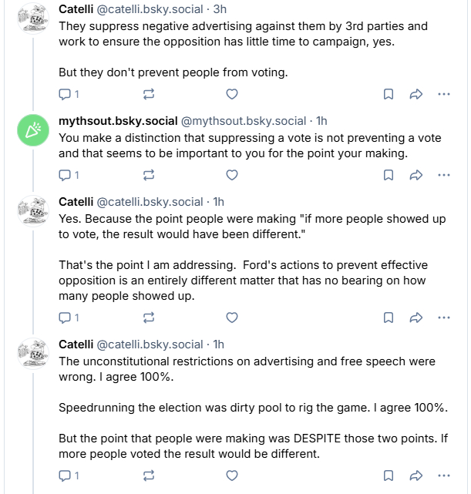Share the "unconstitutional restrictions" post

tap(415, 476)
